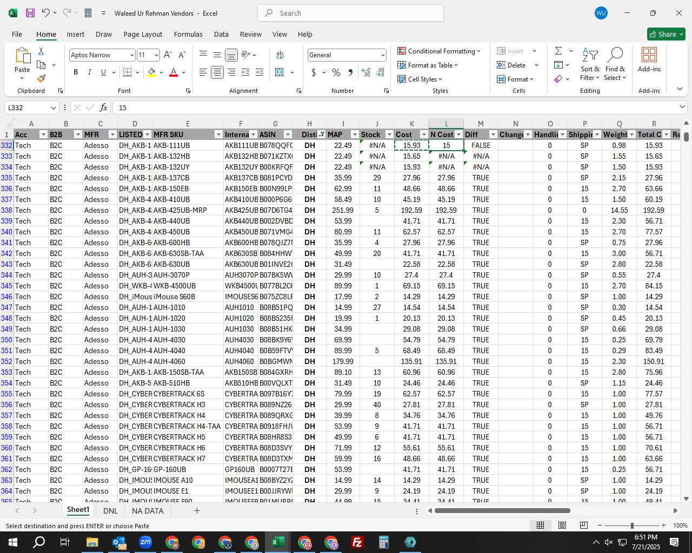Set Bottom Align vertical alignment
The image size is (692, 553).
(231, 55)
